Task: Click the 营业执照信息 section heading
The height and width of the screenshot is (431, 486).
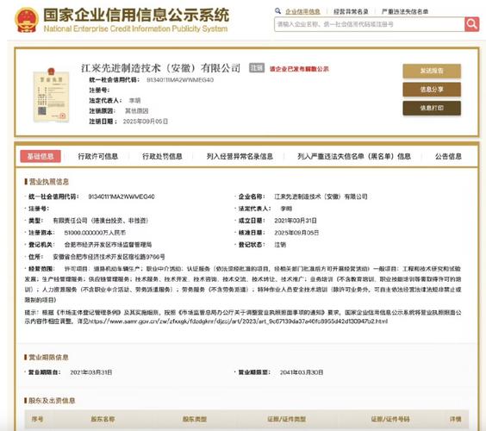Action: click(x=48, y=182)
